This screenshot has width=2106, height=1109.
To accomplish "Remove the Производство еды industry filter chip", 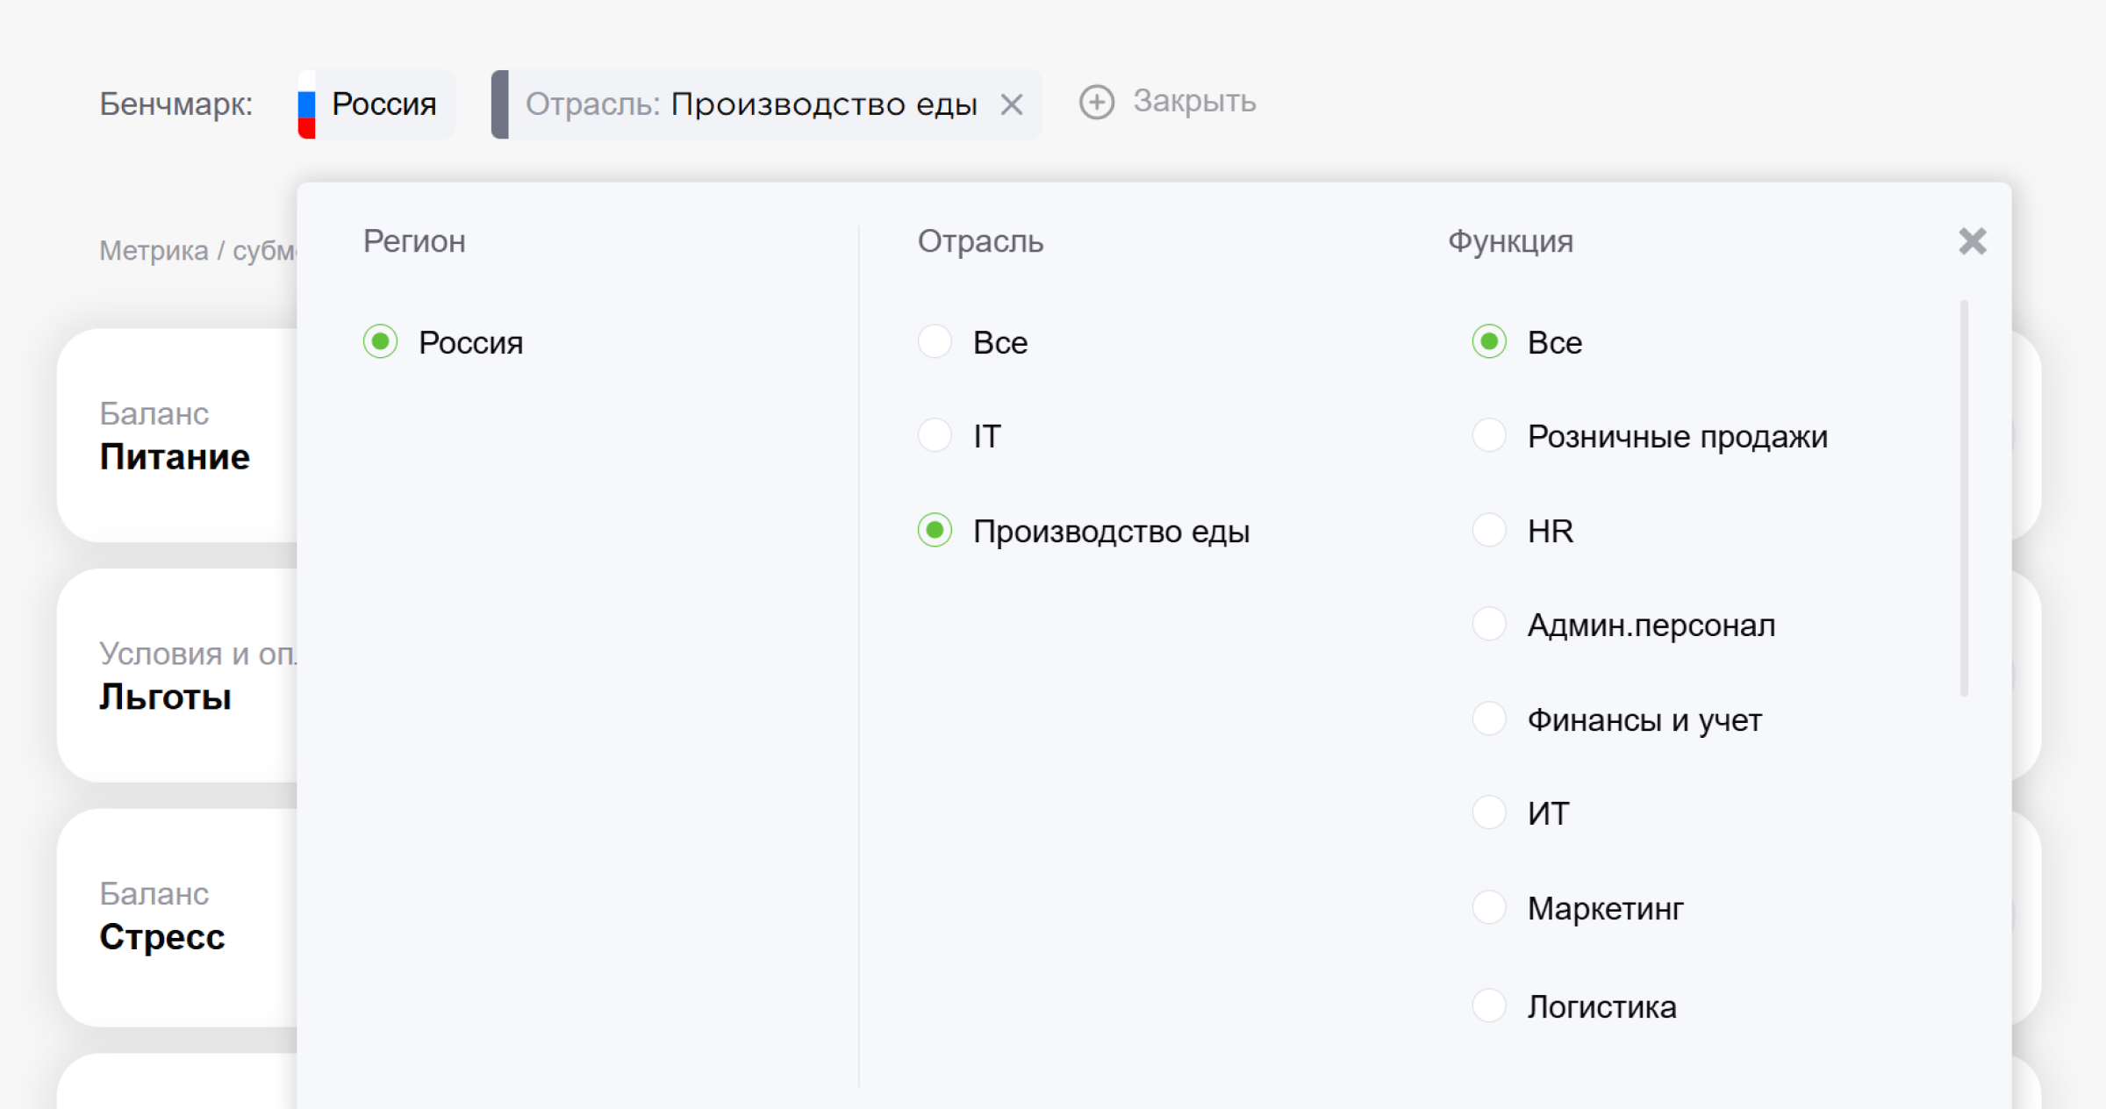I will pyautogui.click(x=1012, y=105).
